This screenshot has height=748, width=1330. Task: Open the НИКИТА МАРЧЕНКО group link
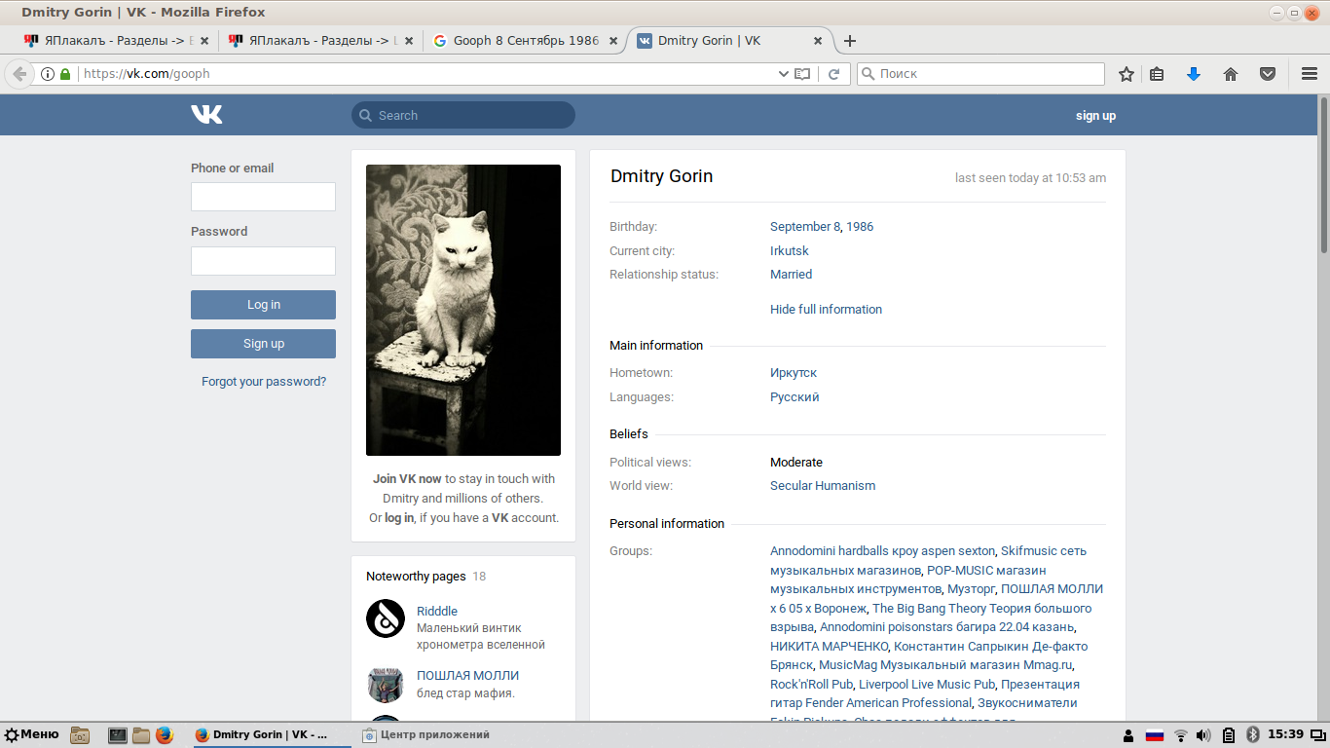[830, 647]
